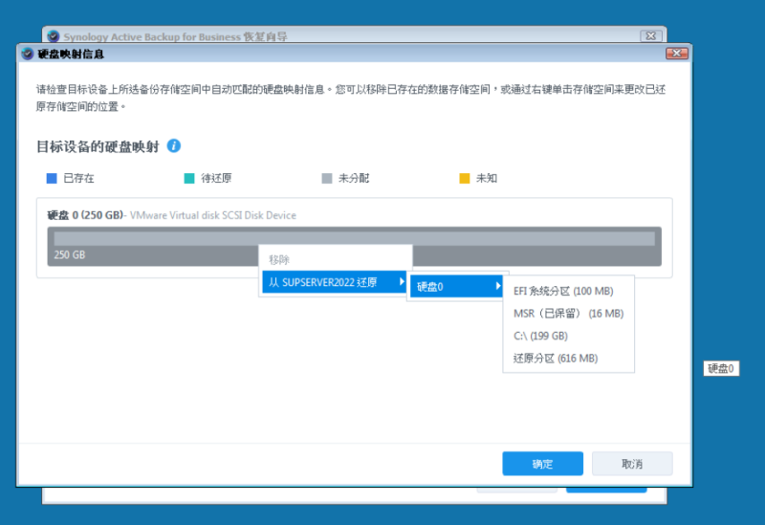Close the 硬盘映射信息 dialog with red X
This screenshot has width=765, height=525.
[x=677, y=54]
